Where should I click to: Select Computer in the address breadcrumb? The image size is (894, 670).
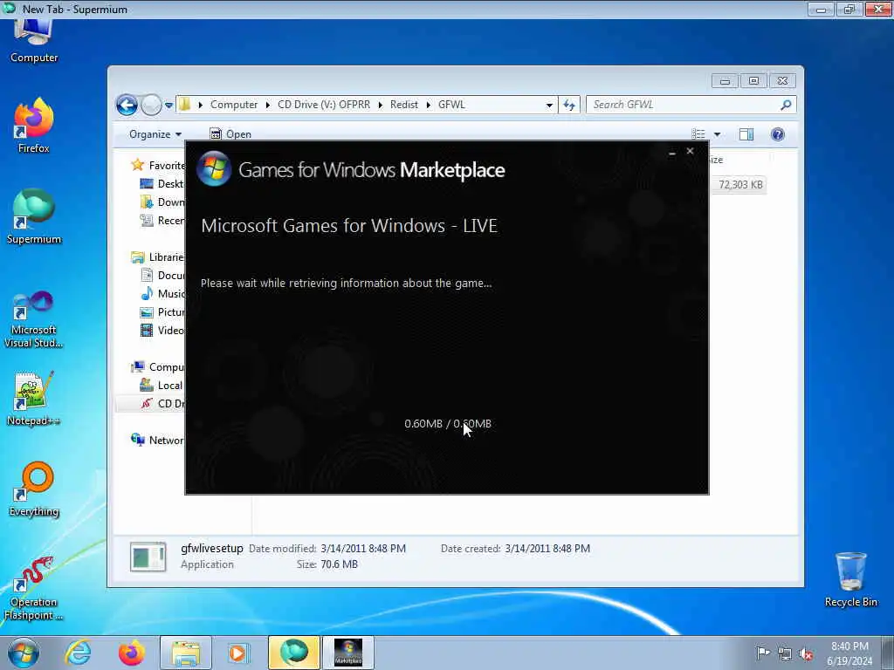[234, 105]
